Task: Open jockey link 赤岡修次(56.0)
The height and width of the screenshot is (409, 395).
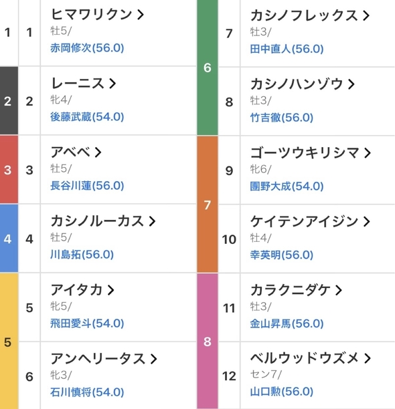Action: point(87,48)
